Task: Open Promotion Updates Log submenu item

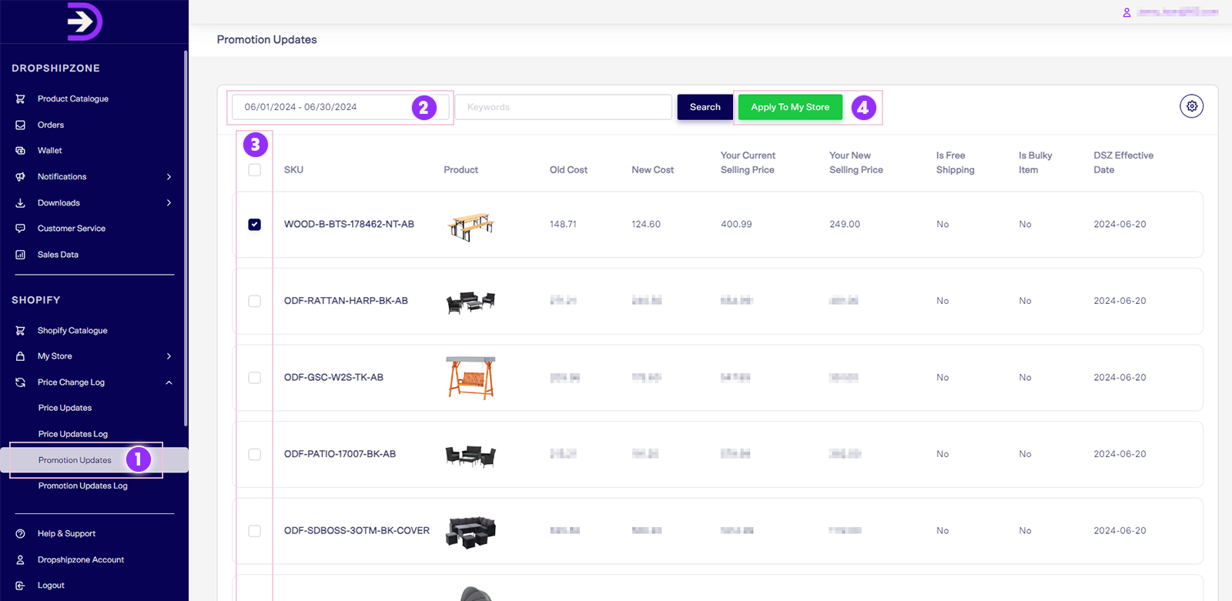Action: pyautogui.click(x=83, y=486)
